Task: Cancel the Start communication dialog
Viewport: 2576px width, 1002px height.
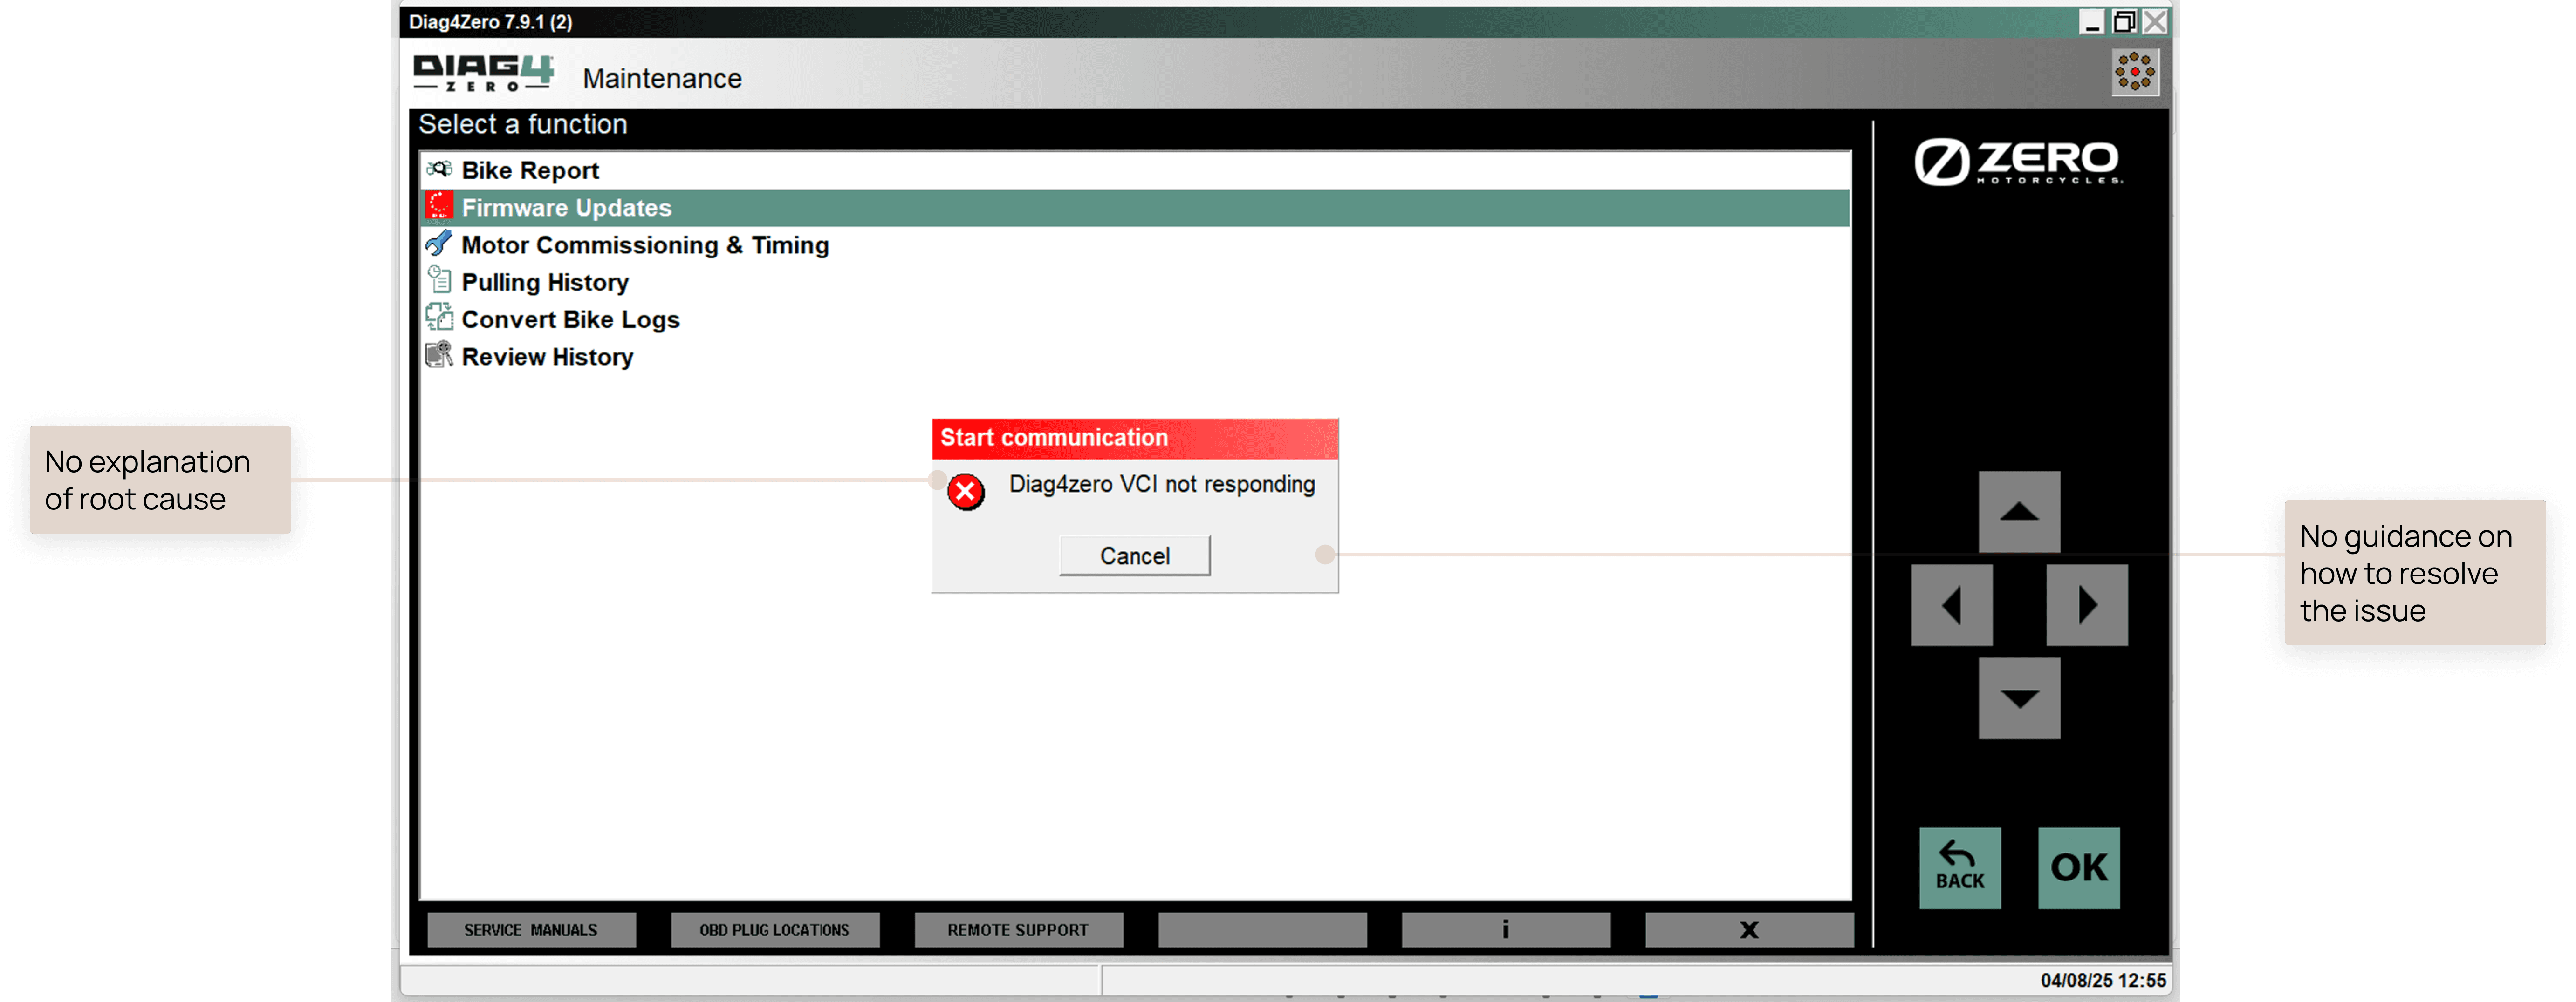Action: tap(1134, 555)
